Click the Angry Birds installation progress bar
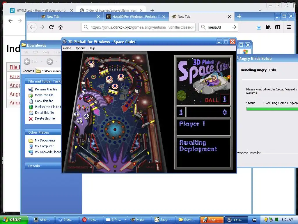This screenshot has width=298, height=224. pos(272,109)
